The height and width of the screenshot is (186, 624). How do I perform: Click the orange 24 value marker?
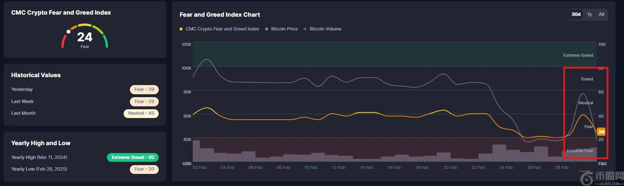601,132
